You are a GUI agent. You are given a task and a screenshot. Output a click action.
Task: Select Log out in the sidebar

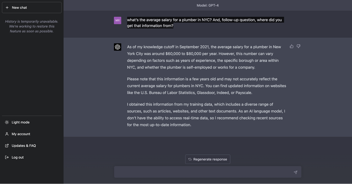pyautogui.click(x=18, y=157)
